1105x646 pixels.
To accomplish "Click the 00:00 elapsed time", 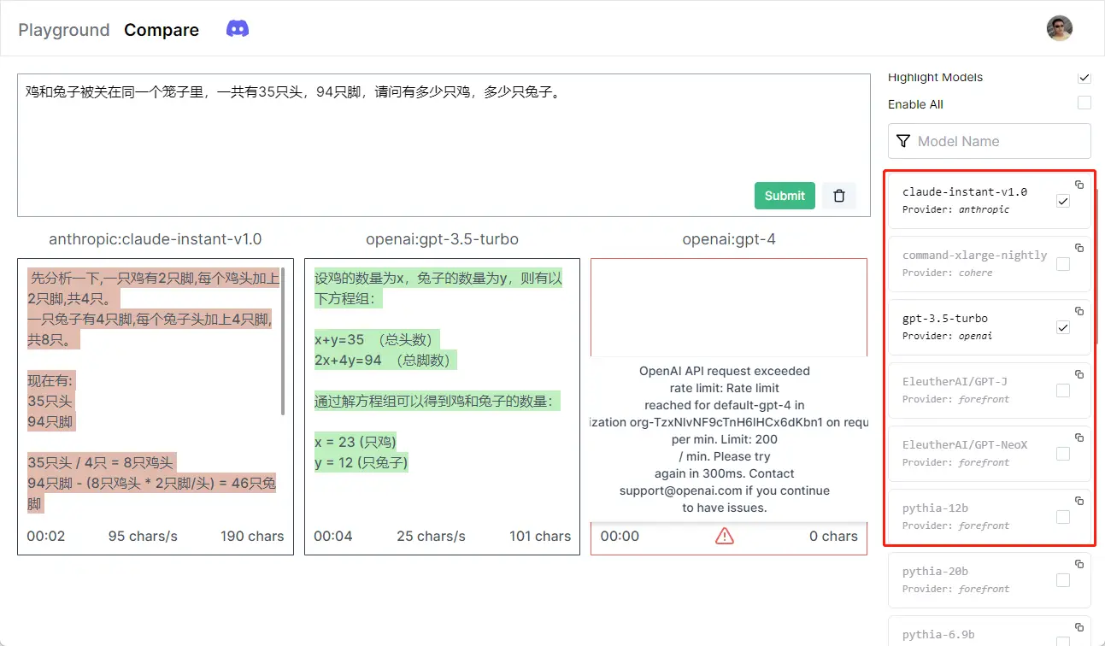I will point(620,536).
